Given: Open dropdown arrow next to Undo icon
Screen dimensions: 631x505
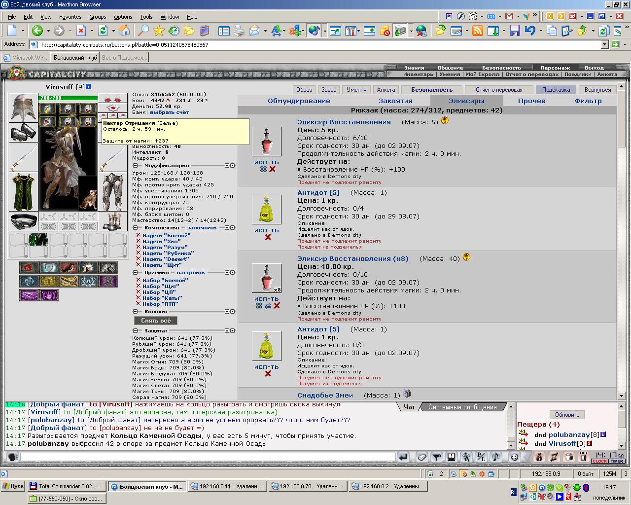Looking at the screenshot, I should click(540, 31).
